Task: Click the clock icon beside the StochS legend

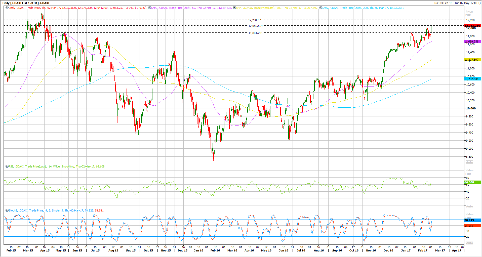Action: [7, 210]
